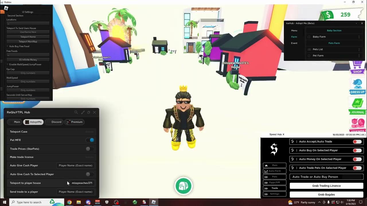Screen dimensions: 367x206
Task: Click the Teleport MainMap button
Action: click(x=28, y=41)
